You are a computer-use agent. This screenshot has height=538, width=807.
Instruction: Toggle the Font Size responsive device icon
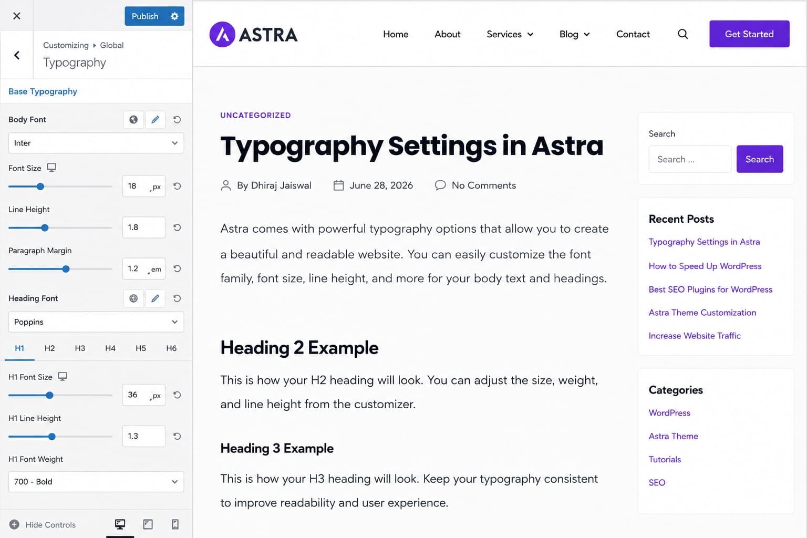point(51,168)
